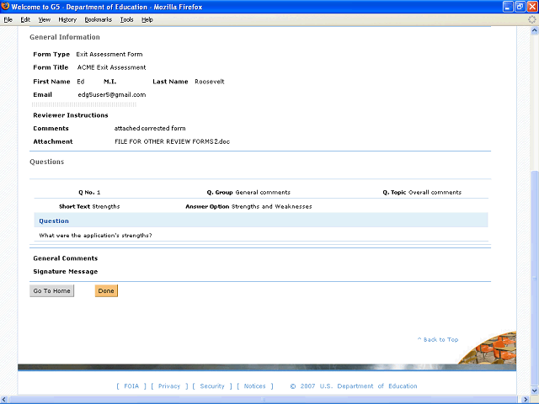Click the 'Exit Assessment Form' form type value
The width and height of the screenshot is (539, 404).
click(x=109, y=54)
